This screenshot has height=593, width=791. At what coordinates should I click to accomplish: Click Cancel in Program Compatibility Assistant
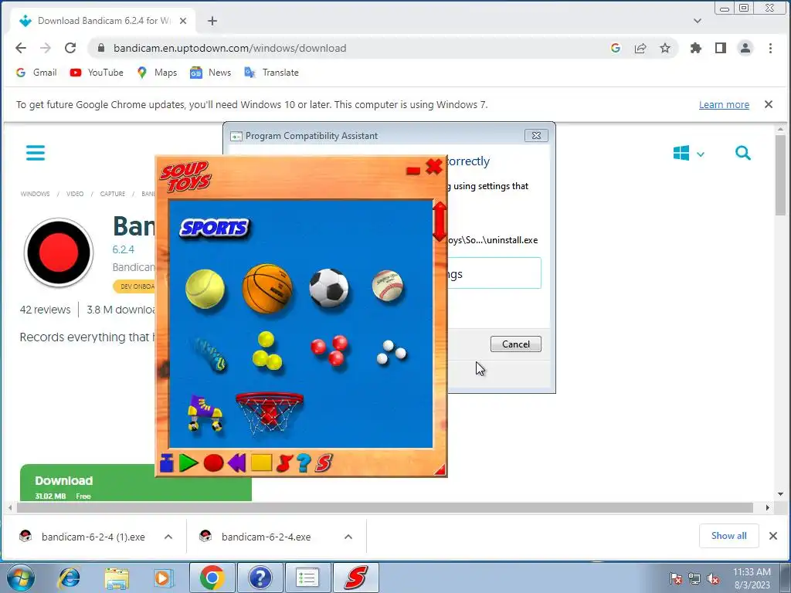click(x=515, y=344)
